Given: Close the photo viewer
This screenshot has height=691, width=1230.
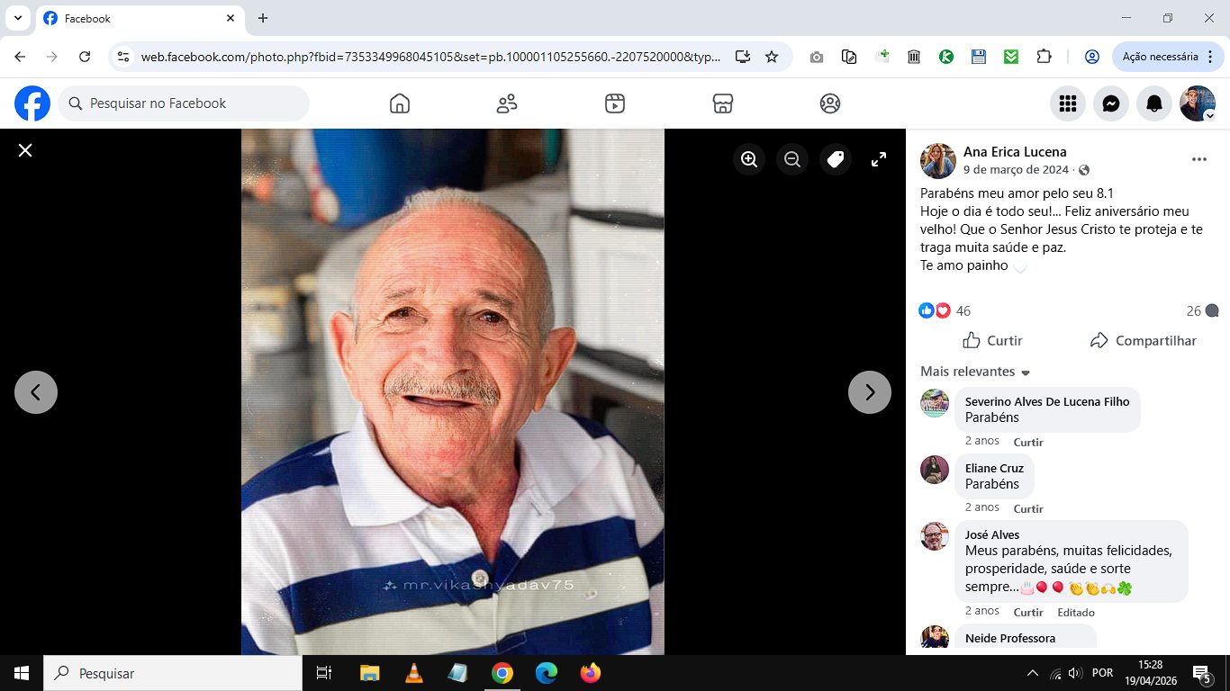Looking at the screenshot, I should coord(25,150).
